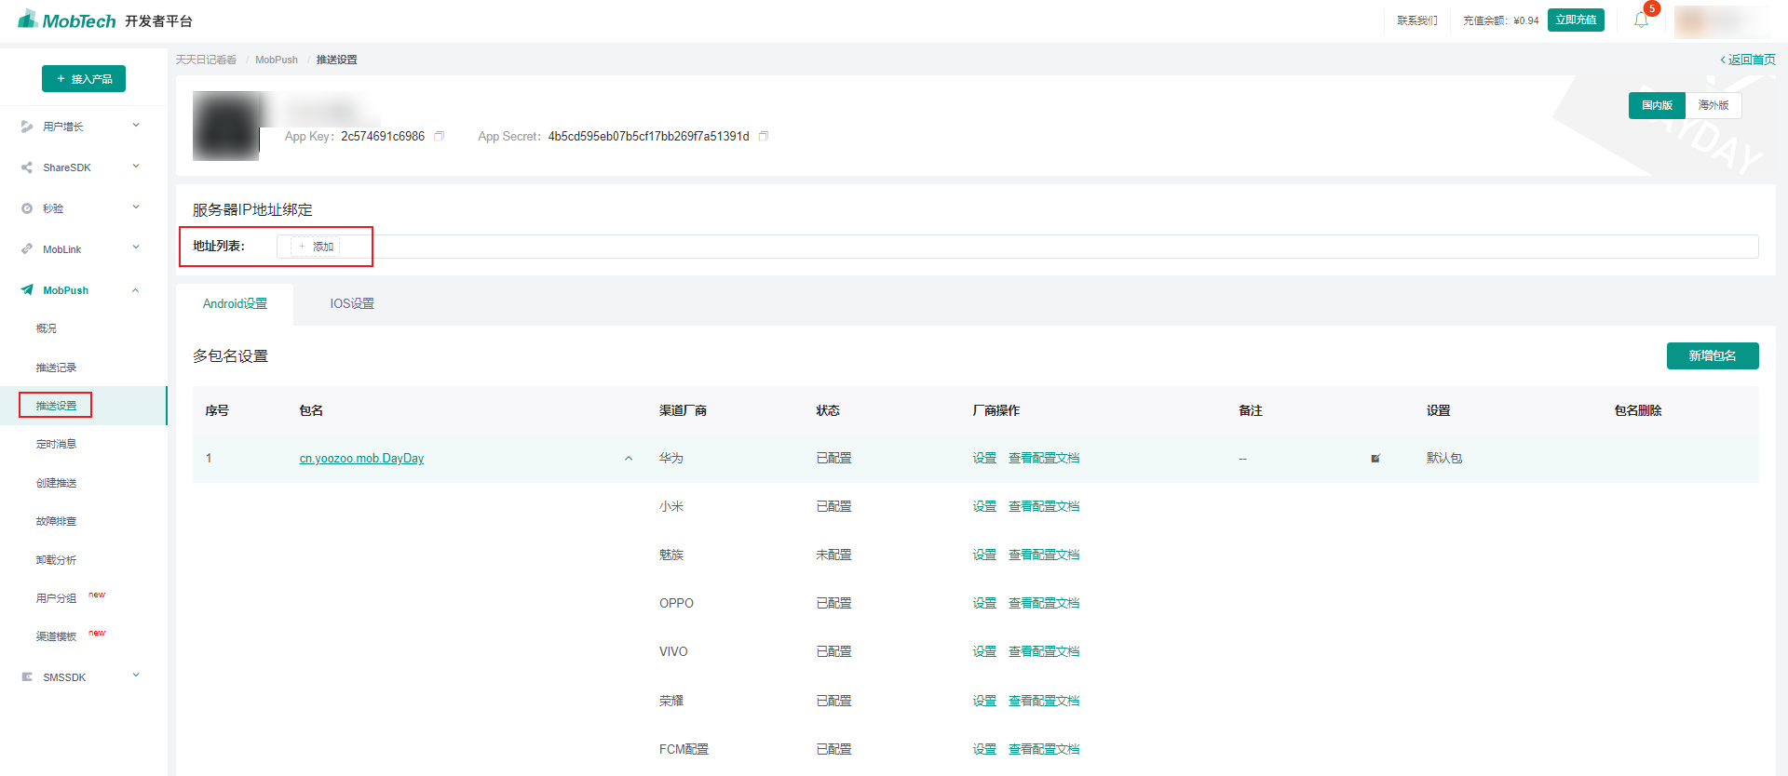Click the MobTech logo icon
This screenshot has height=776, width=1788.
[x=28, y=19]
